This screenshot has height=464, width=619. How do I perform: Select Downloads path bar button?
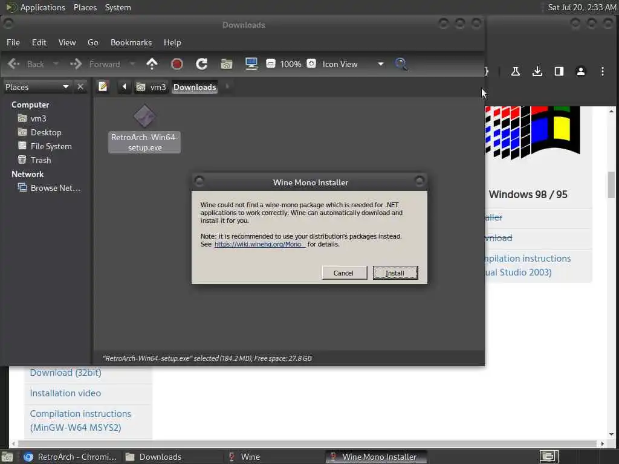(195, 87)
